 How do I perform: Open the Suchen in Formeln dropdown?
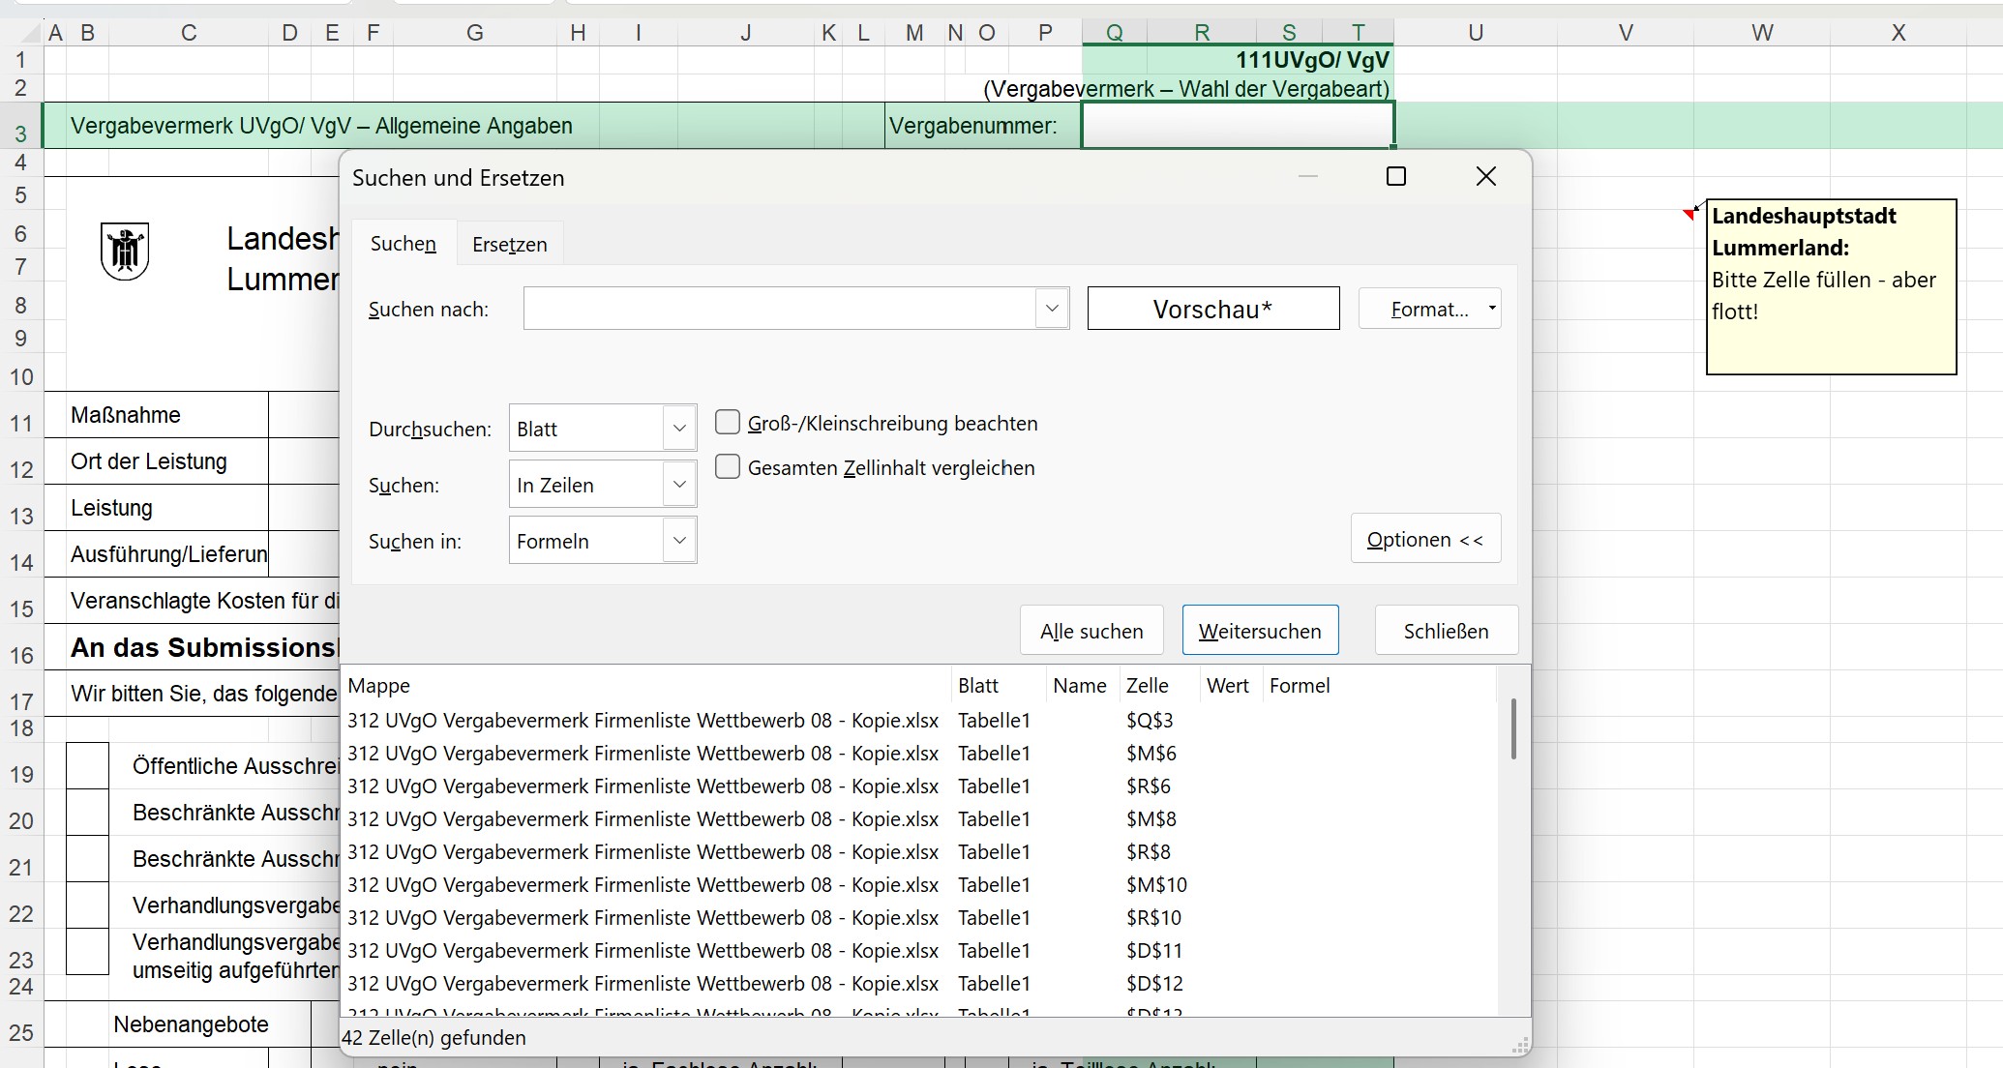coord(679,541)
